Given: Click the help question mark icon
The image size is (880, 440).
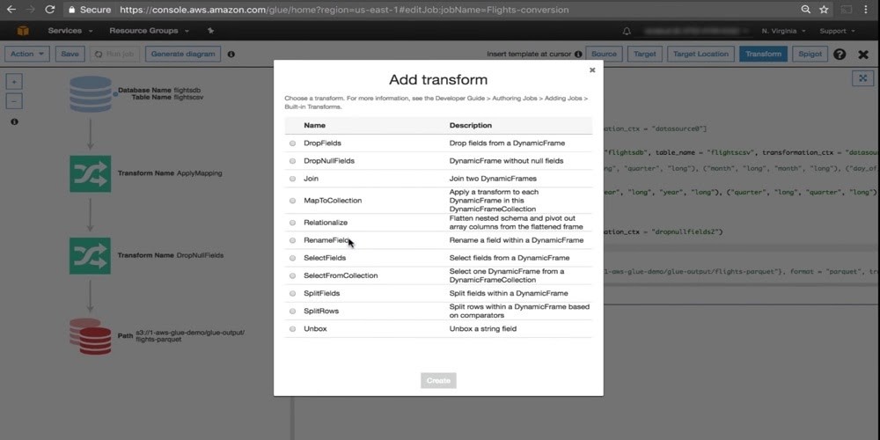Looking at the screenshot, I should coord(840,54).
